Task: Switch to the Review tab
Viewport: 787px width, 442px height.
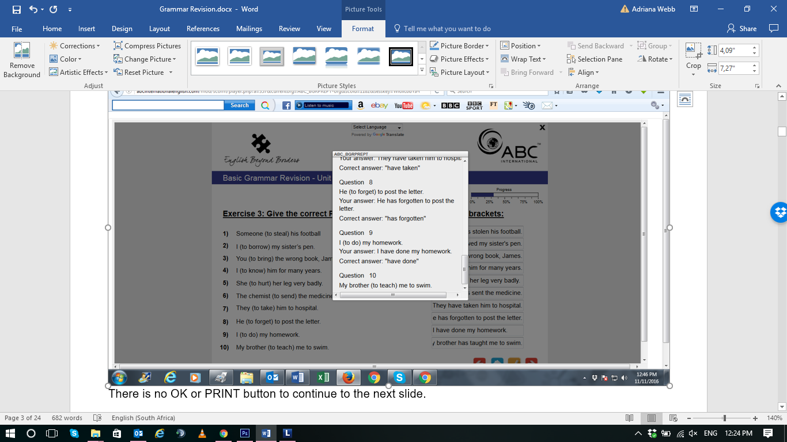Action: [x=289, y=29]
